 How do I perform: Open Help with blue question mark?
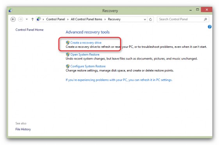tap(210, 27)
